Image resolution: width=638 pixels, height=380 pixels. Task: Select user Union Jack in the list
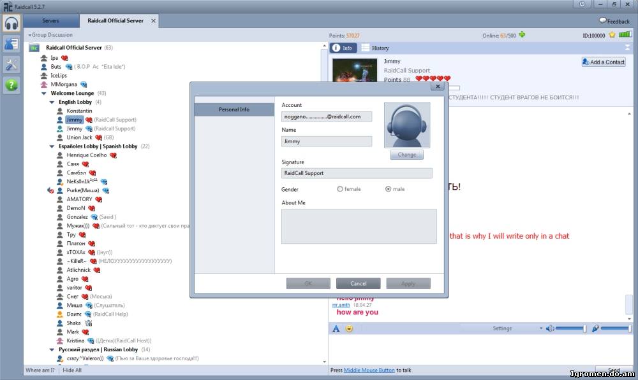[x=79, y=137]
